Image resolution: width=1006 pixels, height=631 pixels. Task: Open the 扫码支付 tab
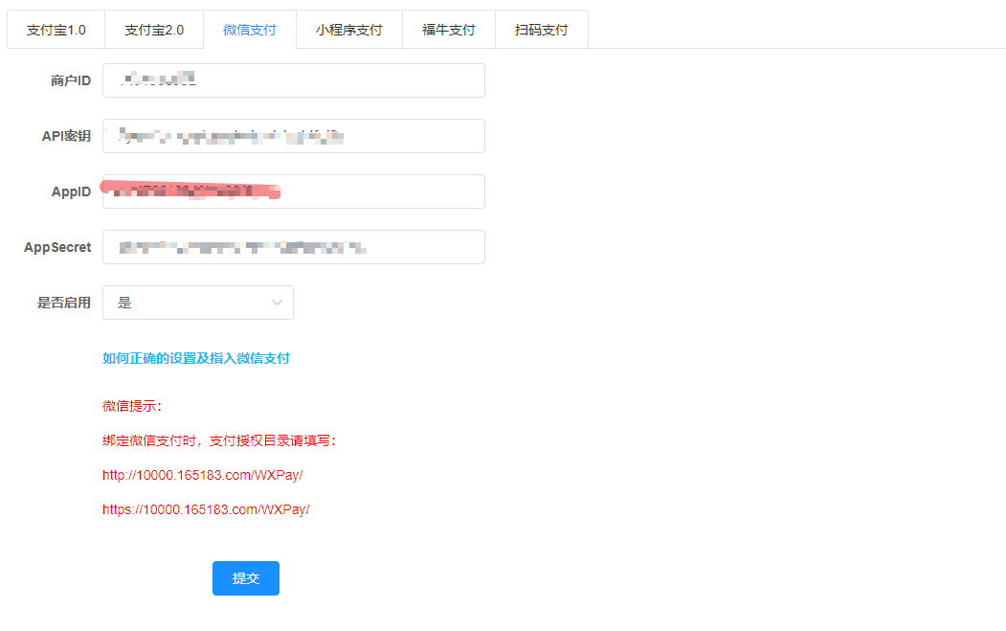point(541,30)
